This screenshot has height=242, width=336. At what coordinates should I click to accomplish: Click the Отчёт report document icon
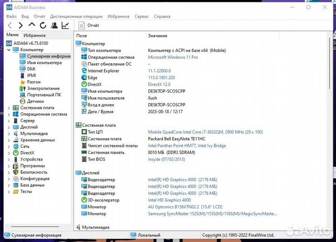pos(81,26)
